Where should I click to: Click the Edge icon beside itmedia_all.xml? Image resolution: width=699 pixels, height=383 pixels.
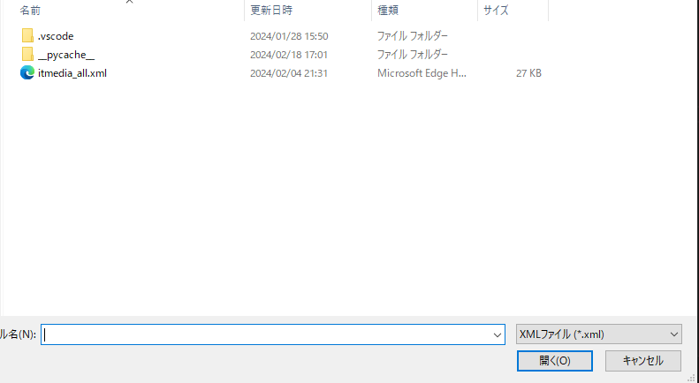click(x=27, y=73)
